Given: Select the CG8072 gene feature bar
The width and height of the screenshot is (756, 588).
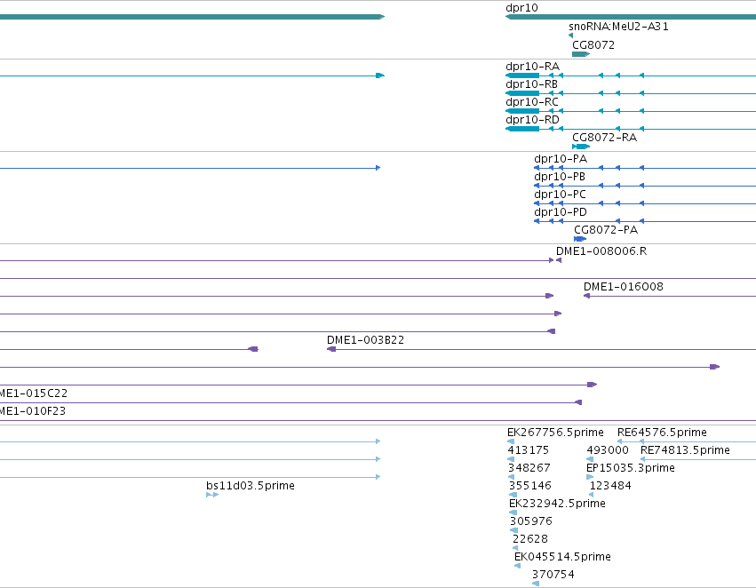Looking at the screenshot, I should 581,54.
